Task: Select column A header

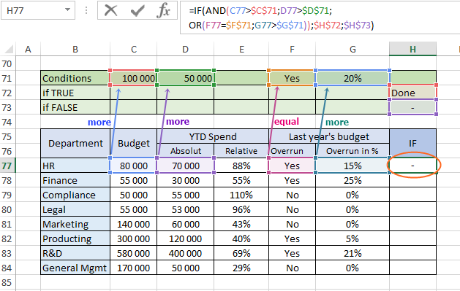Action: pos(29,49)
